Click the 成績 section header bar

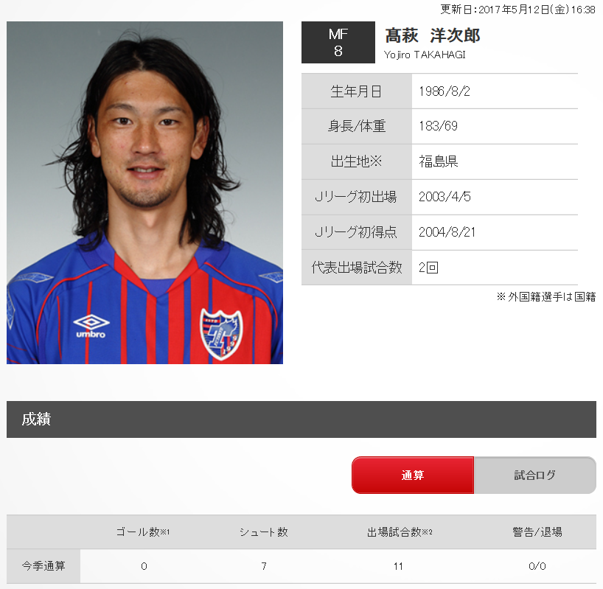[301, 419]
